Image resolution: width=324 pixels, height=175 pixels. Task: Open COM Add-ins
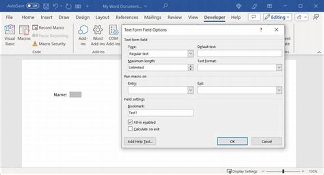point(113,35)
